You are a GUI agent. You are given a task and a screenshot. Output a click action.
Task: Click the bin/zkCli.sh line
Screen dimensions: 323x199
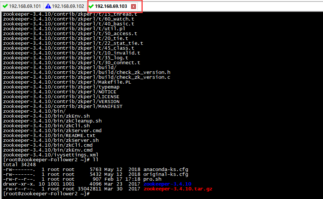[x=46, y=126]
